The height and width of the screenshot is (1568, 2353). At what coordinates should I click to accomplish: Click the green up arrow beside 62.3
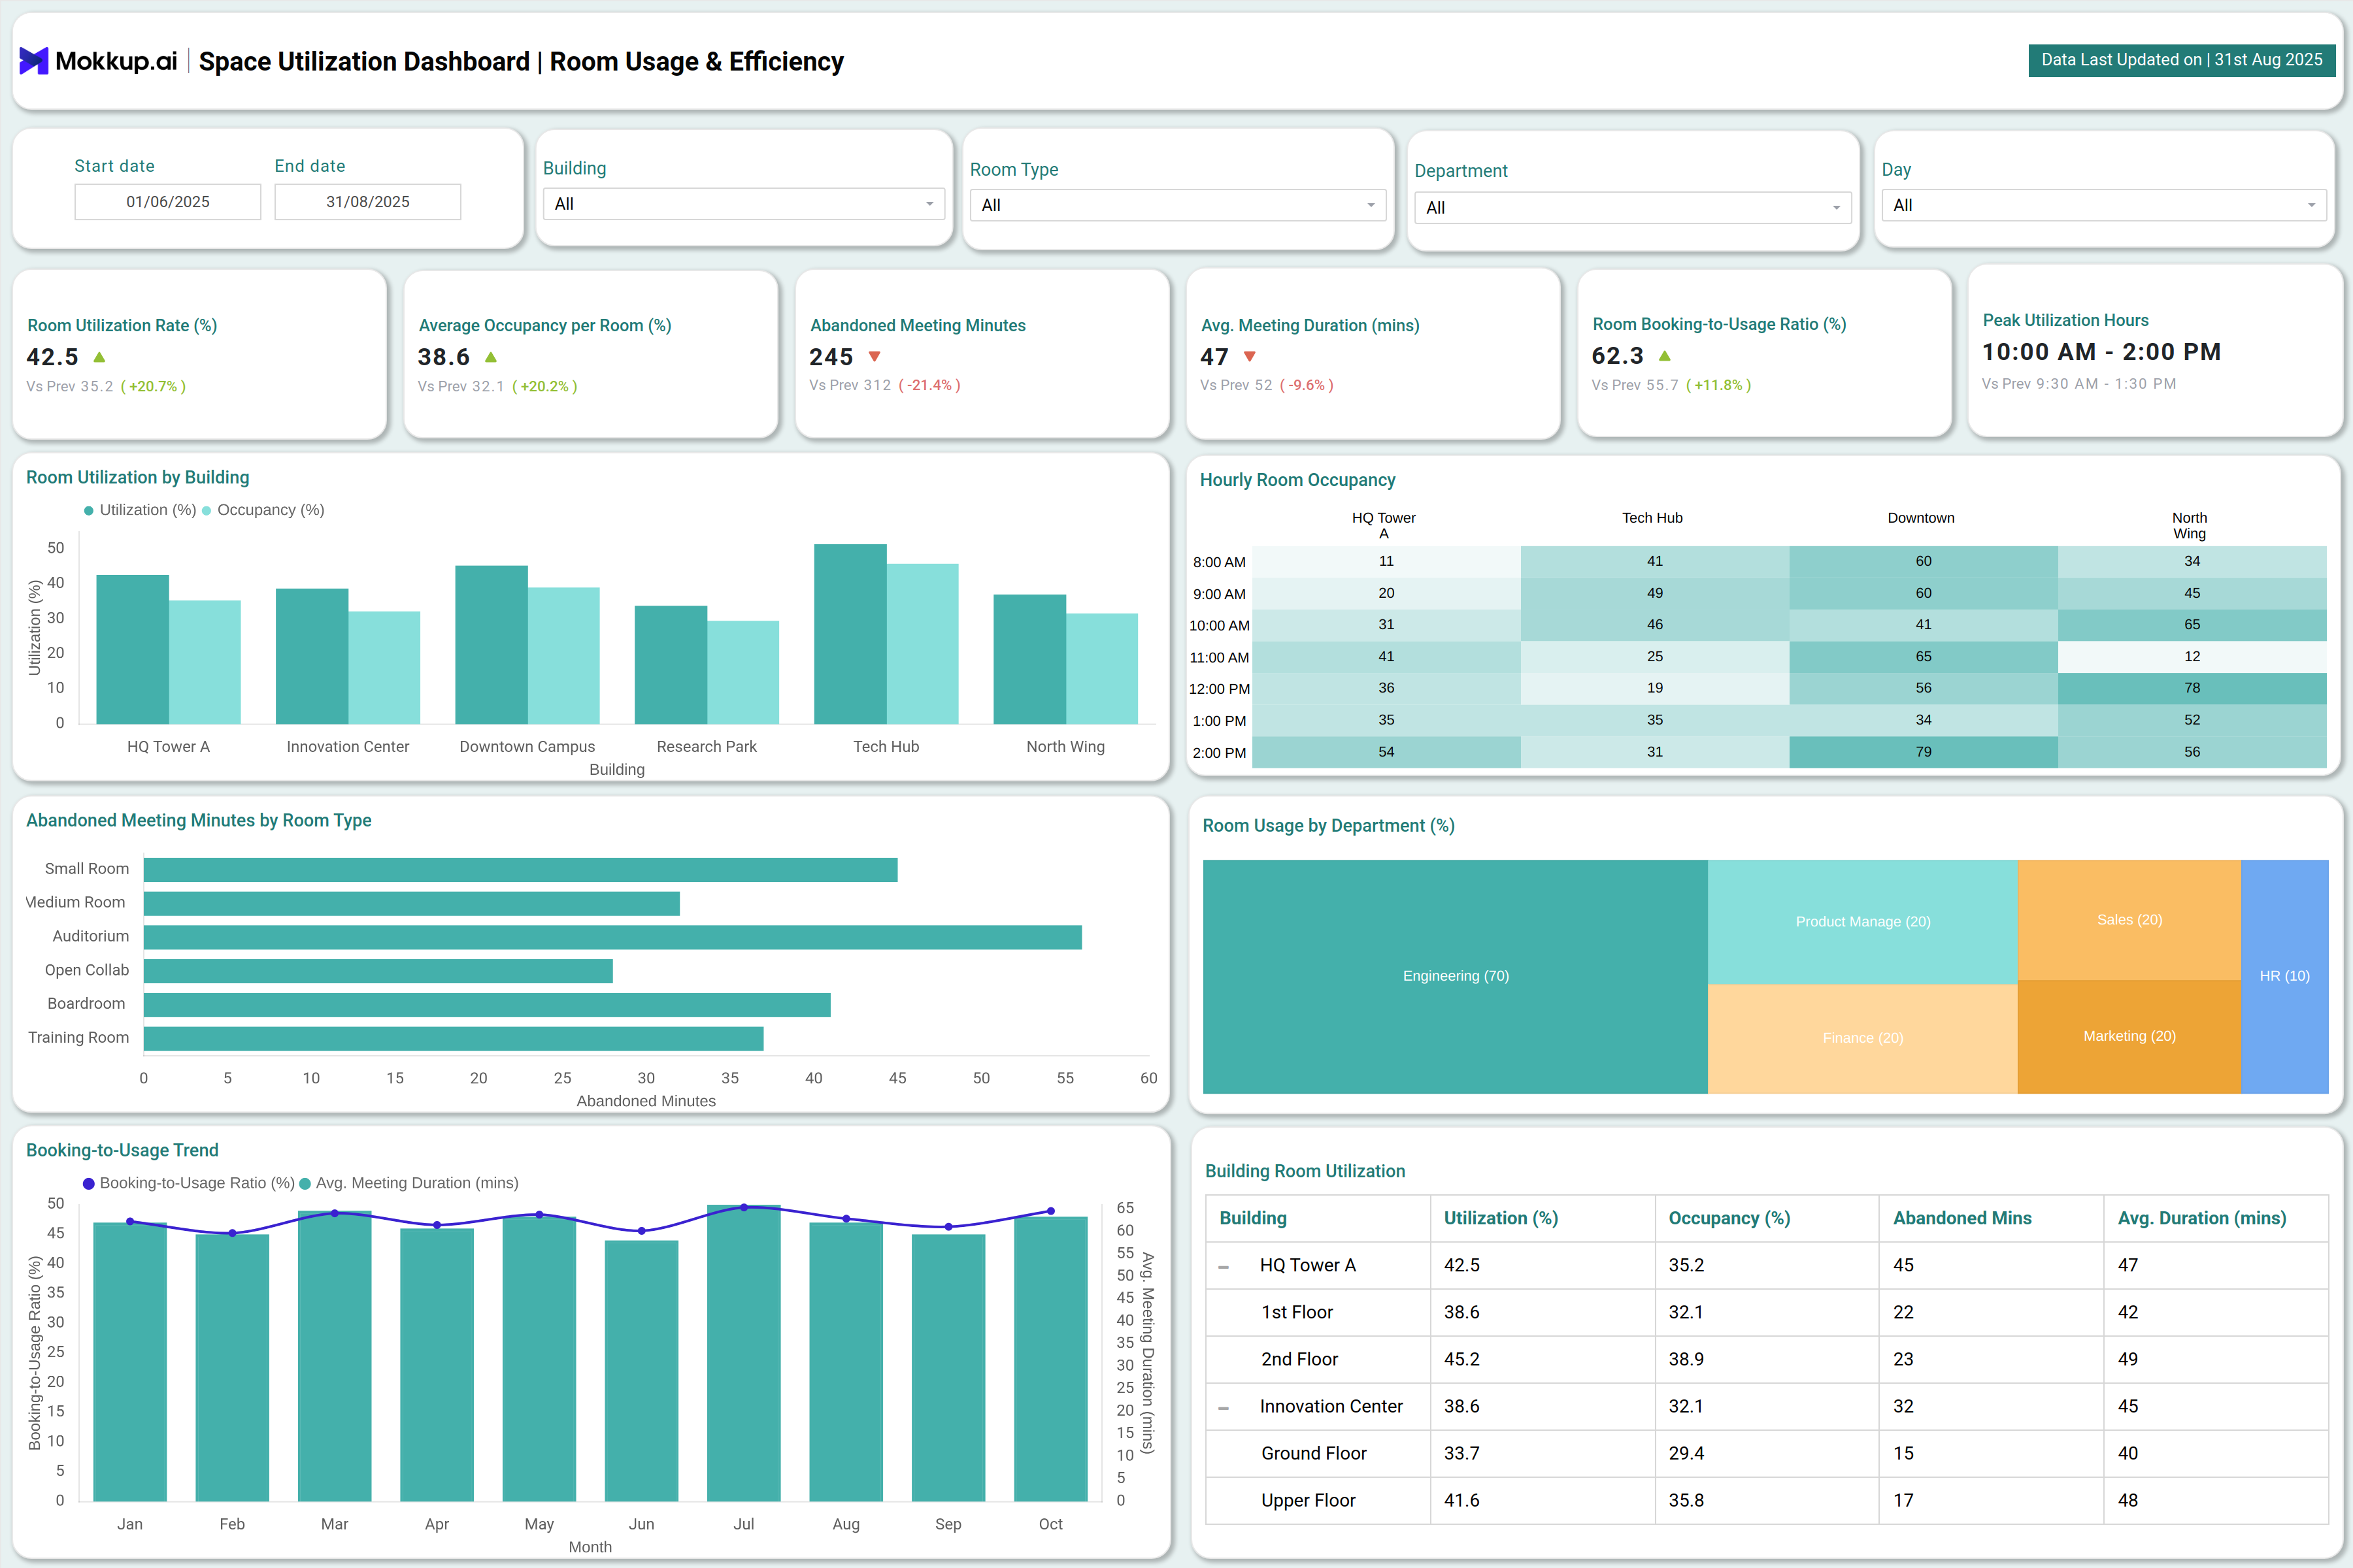coord(1665,356)
